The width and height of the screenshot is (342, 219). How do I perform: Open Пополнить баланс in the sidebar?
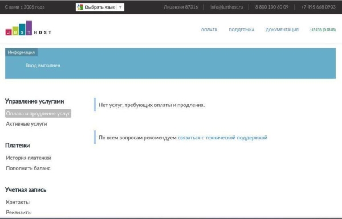pyautogui.click(x=28, y=168)
